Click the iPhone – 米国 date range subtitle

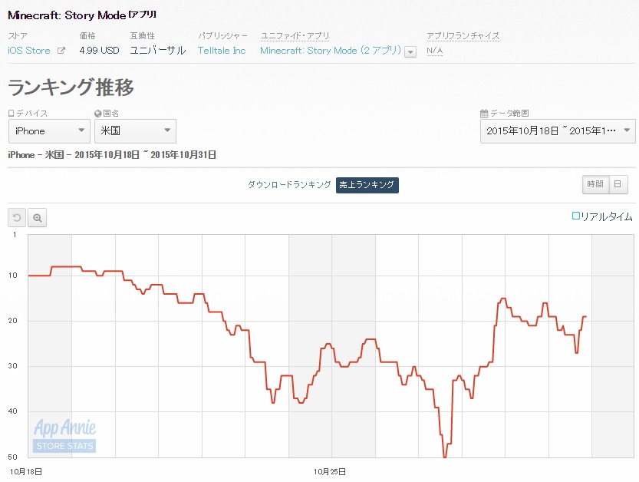tap(112, 155)
